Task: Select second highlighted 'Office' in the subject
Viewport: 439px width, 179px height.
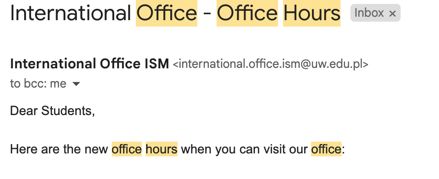Action: [x=247, y=13]
